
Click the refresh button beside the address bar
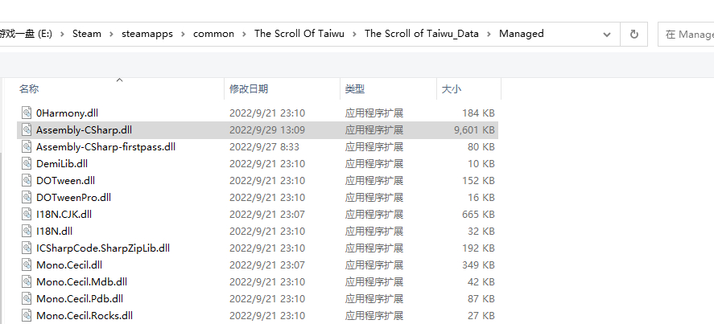(634, 34)
